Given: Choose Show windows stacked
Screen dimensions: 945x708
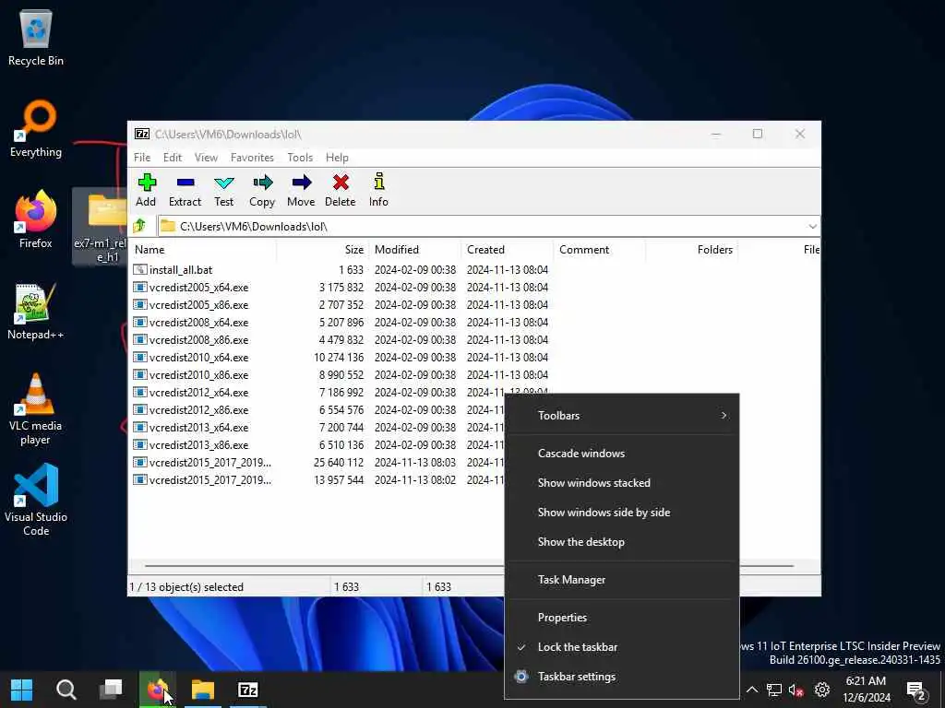Looking at the screenshot, I should [622, 483].
